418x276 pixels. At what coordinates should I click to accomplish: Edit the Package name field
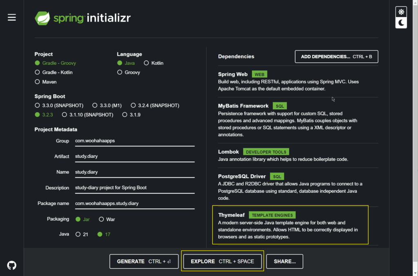click(135, 203)
